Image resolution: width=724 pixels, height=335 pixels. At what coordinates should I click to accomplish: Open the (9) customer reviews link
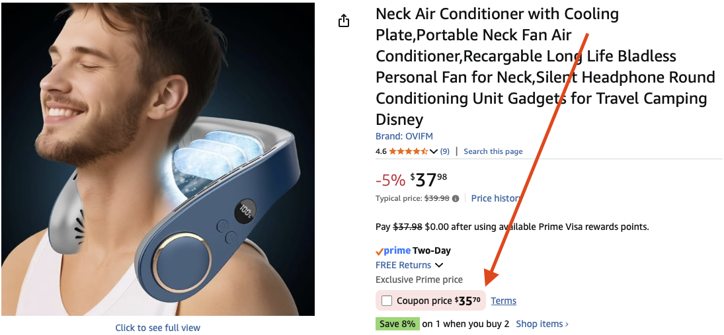pyautogui.click(x=445, y=151)
